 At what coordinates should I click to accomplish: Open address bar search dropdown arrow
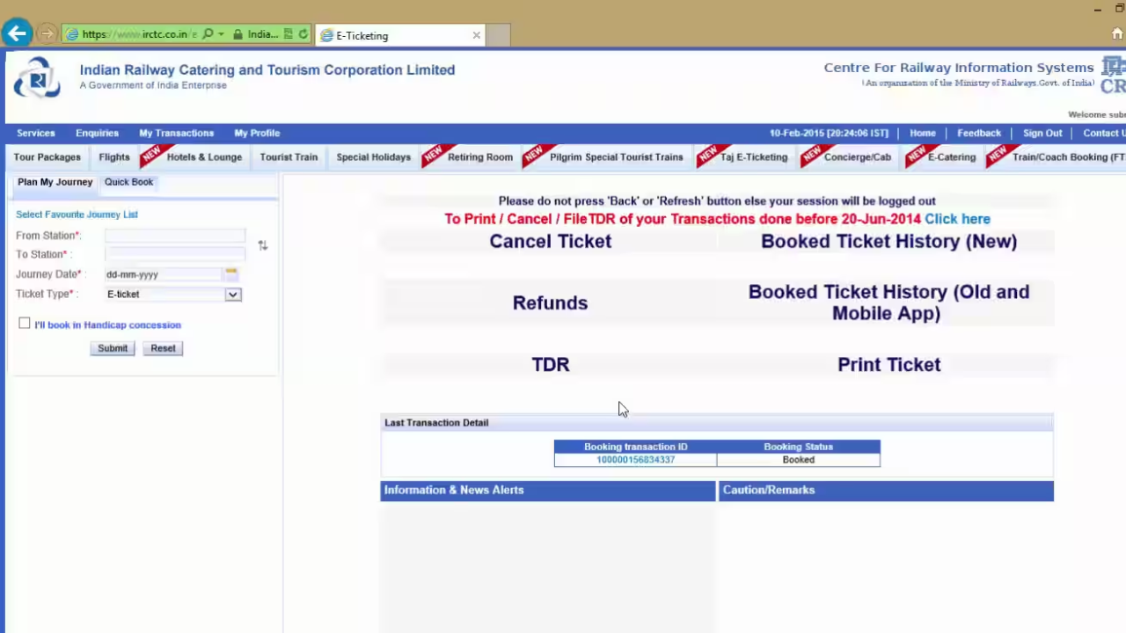click(x=221, y=34)
